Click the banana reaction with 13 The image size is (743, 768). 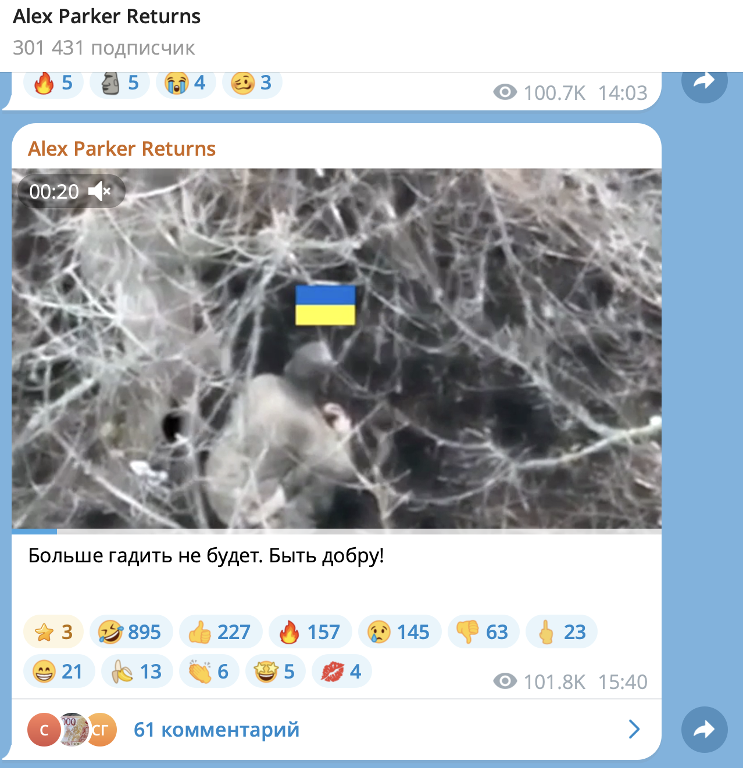coord(137,671)
